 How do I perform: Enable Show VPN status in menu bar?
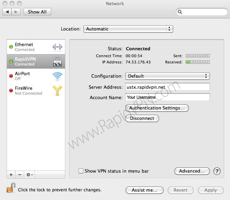pos(81,171)
